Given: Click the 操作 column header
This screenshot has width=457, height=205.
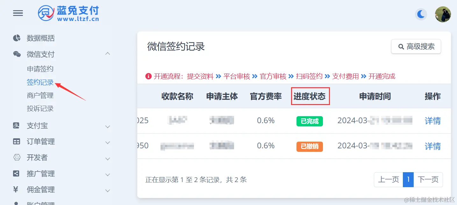Looking at the screenshot, I should click(x=433, y=96).
